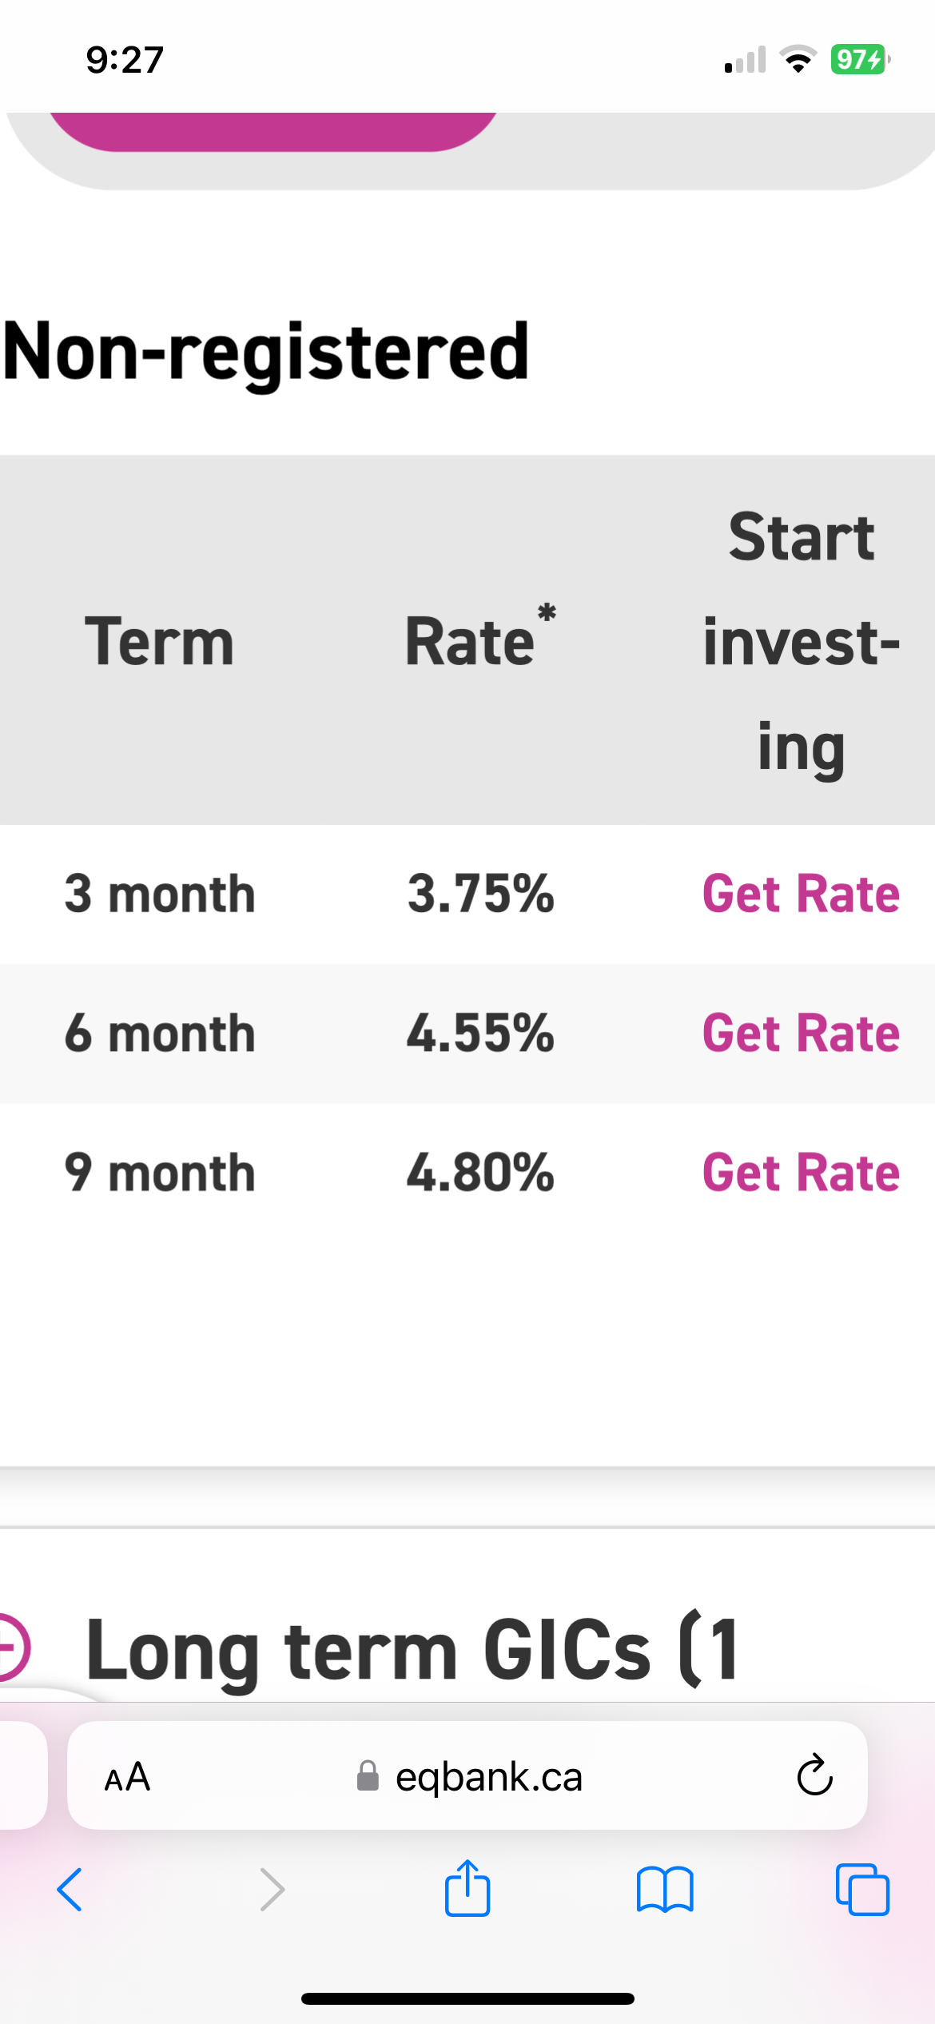Open the Safari share sheet
The image size is (935, 2024).
(467, 1888)
